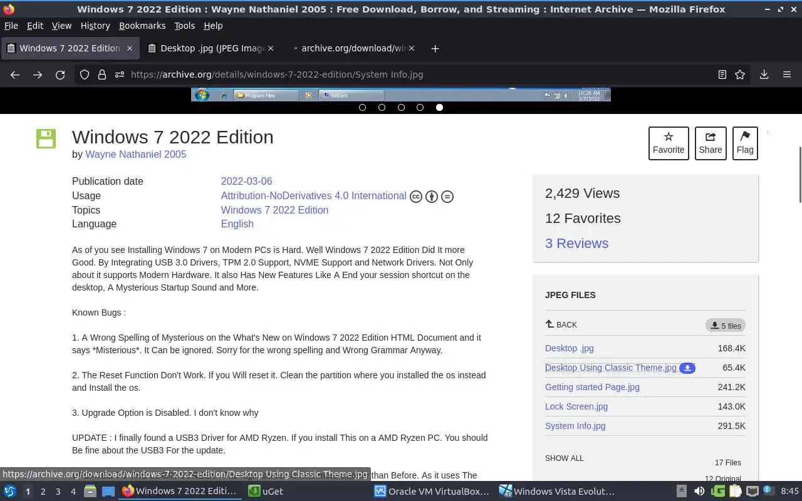Click the show desktop icon in taskbar
This screenshot has height=501, width=802.
click(x=108, y=491)
